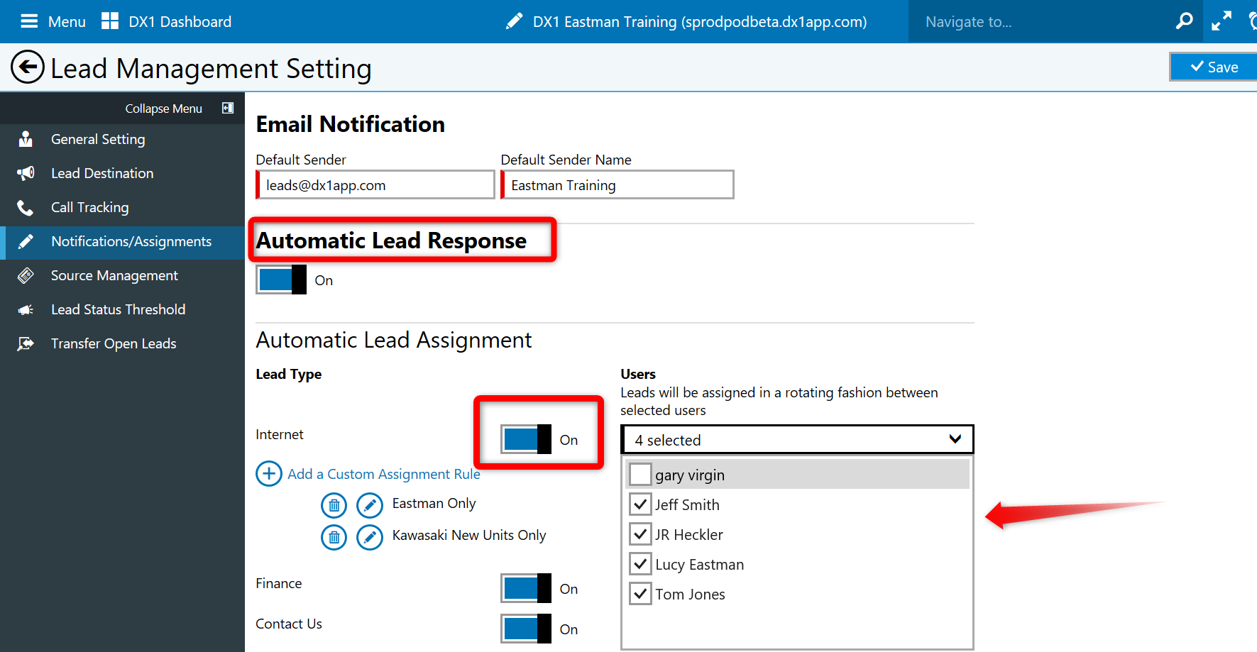This screenshot has height=652, width=1257.
Task: Toggle Internet lead assignment switch
Action: (x=526, y=439)
